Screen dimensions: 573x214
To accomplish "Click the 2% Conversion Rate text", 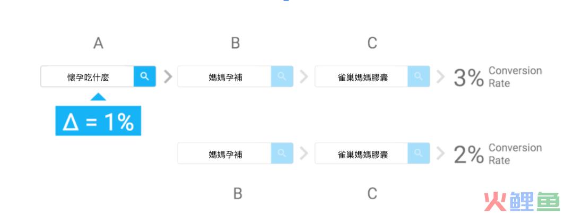I will [x=497, y=154].
